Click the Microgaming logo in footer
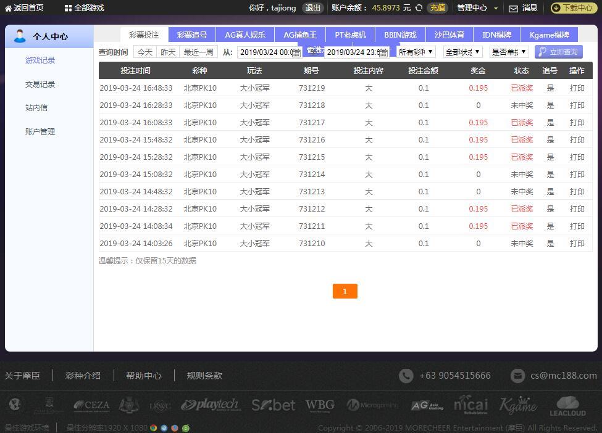Screen dimensions: 602x433 [372, 405]
